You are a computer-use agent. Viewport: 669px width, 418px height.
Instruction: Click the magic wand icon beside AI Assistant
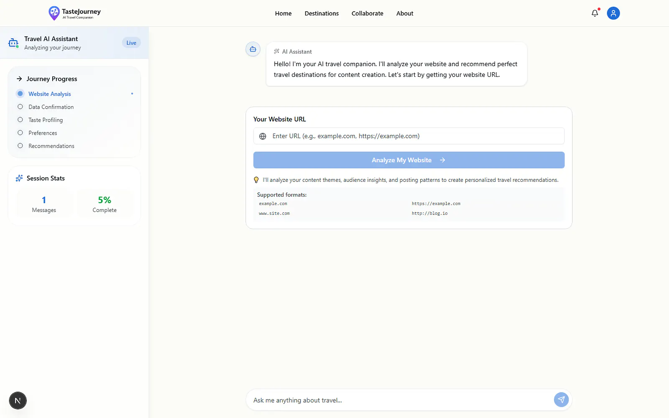276,51
